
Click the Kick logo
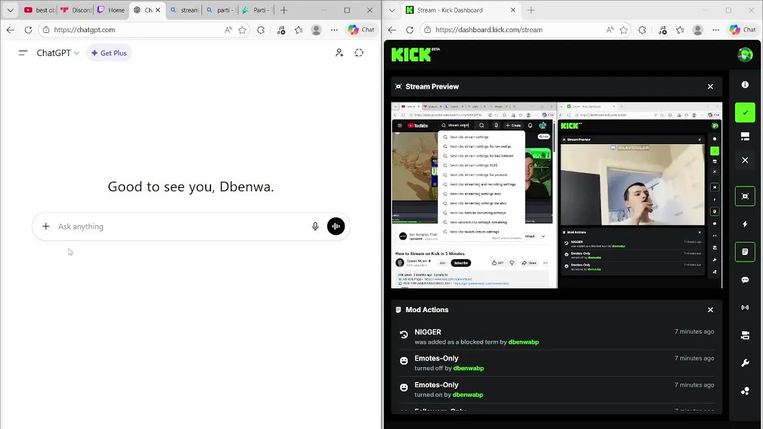pyautogui.click(x=415, y=54)
